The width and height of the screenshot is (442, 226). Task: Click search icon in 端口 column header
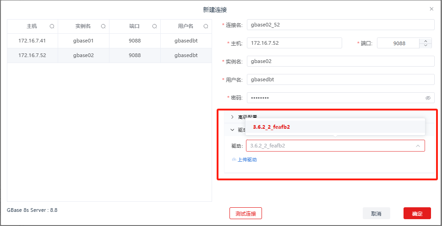tap(154, 26)
